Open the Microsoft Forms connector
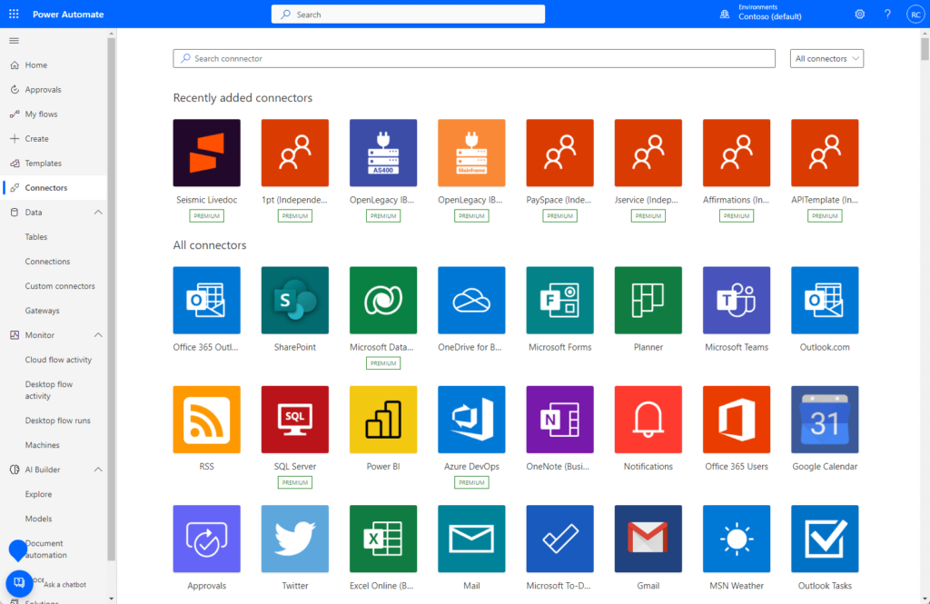This screenshot has height=604, width=930. [x=559, y=301]
